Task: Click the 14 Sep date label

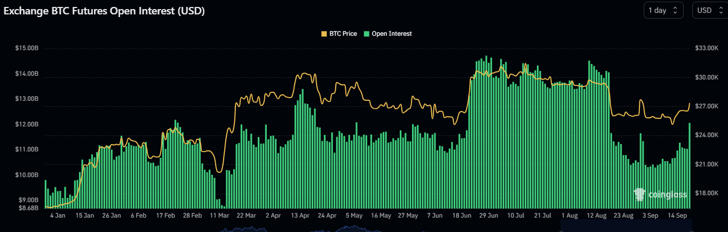Action: pos(678,216)
